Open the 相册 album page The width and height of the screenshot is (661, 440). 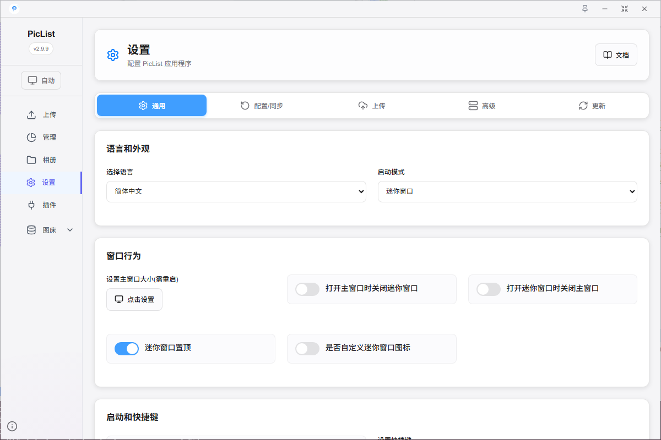coord(41,160)
